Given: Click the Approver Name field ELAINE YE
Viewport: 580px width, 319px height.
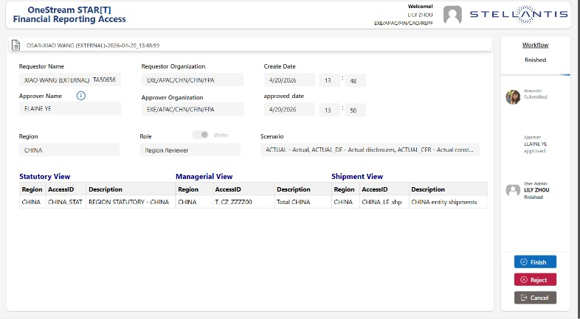Looking at the screenshot, I should (x=70, y=108).
